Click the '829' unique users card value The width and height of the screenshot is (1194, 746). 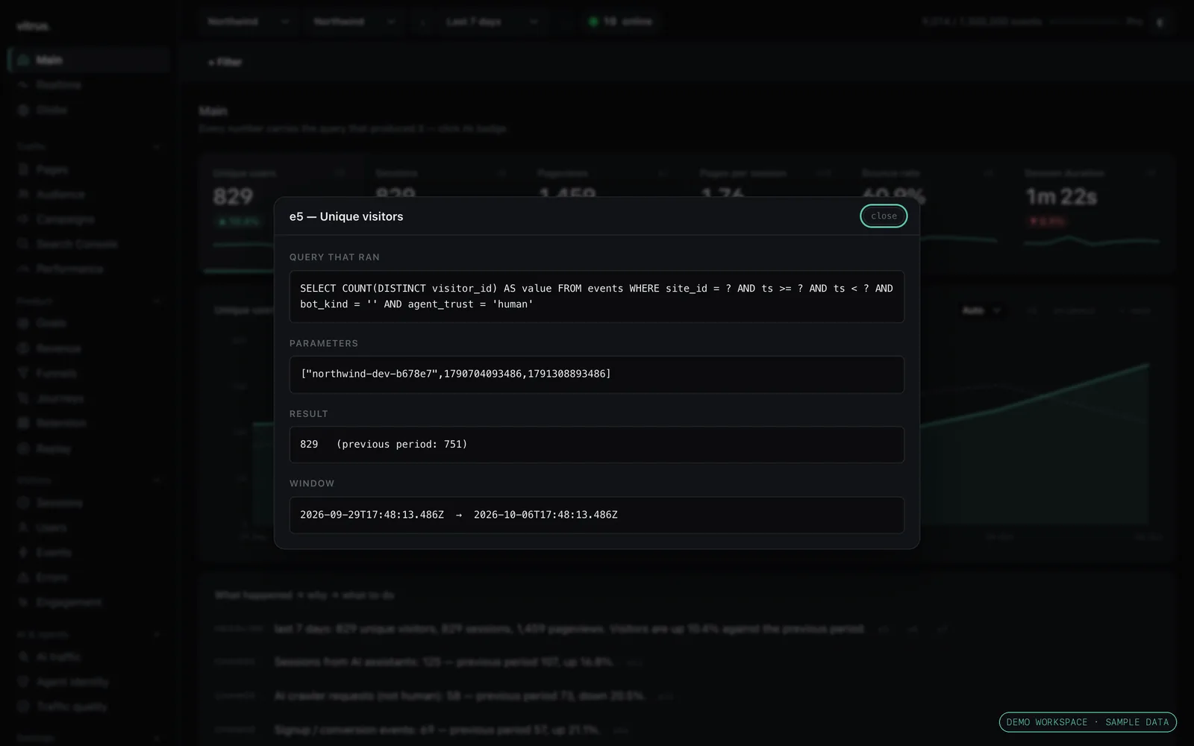tap(233, 197)
